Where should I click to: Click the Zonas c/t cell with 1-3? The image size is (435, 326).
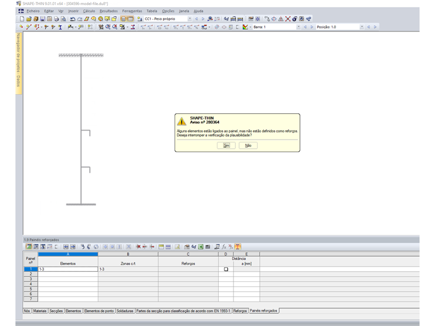pos(128,269)
